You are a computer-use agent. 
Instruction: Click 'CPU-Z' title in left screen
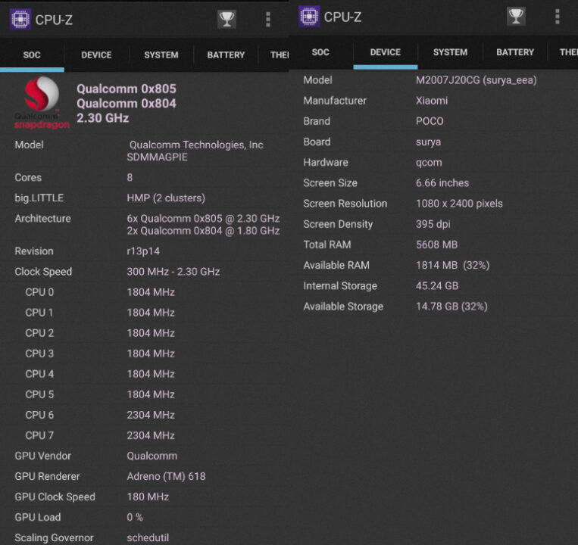click(54, 20)
